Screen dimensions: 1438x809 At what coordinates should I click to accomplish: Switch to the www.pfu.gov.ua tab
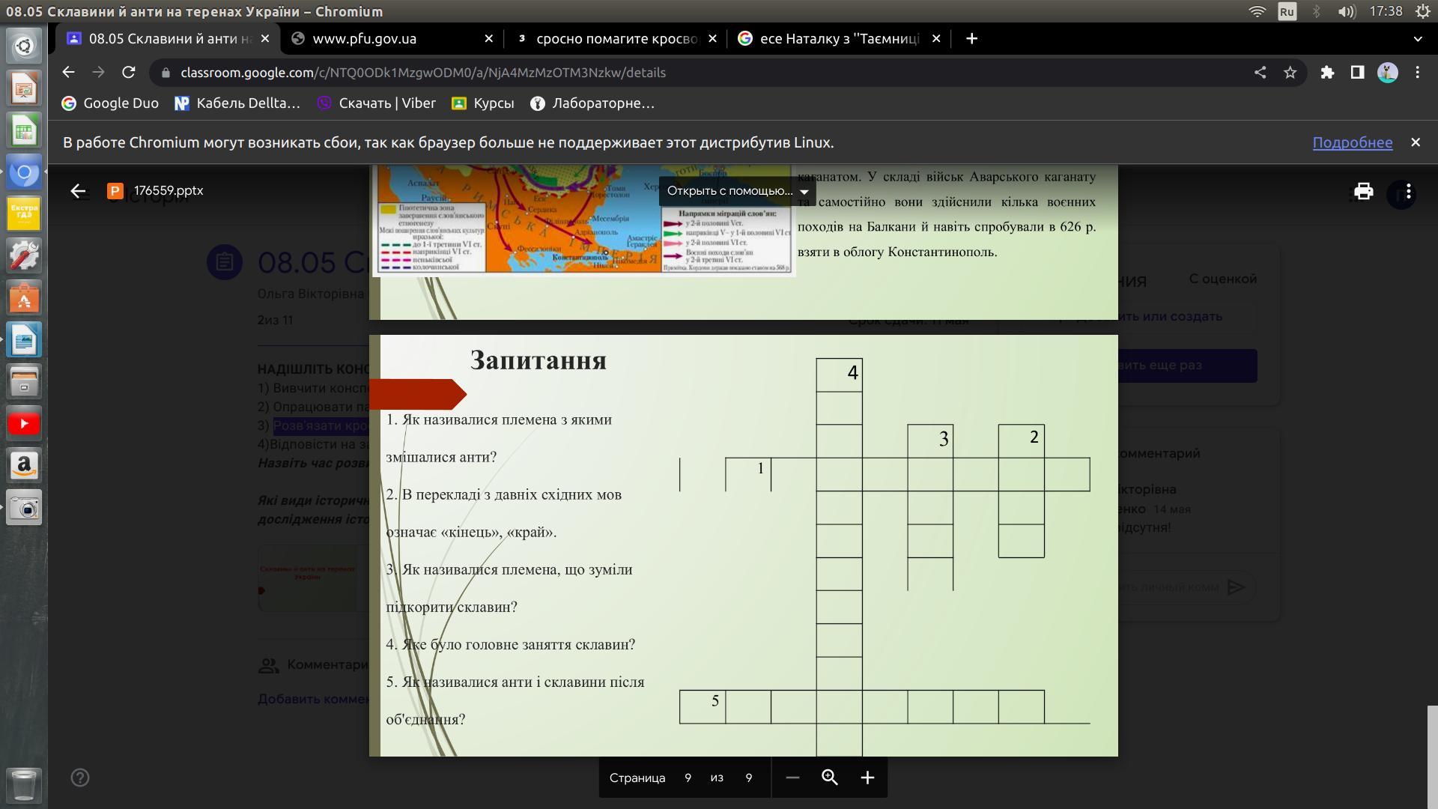[x=392, y=39]
